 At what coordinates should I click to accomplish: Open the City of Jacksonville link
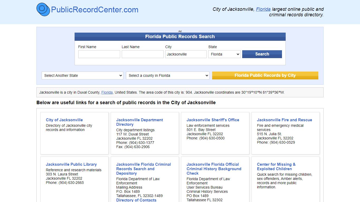coord(64,120)
